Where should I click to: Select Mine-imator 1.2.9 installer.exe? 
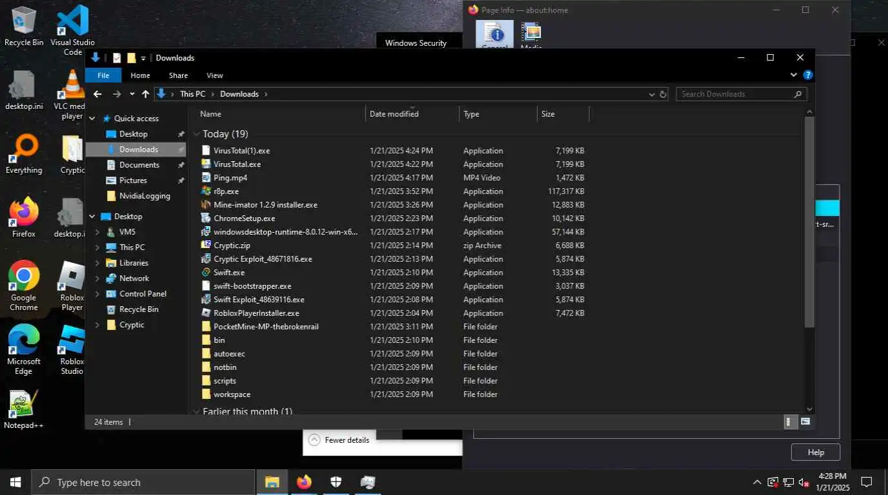pyautogui.click(x=265, y=205)
